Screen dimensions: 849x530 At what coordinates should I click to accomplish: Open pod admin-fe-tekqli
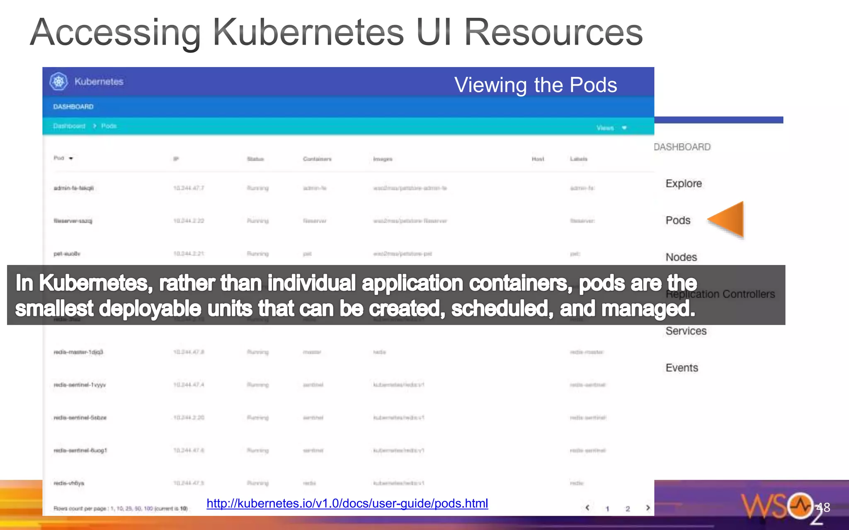pyautogui.click(x=74, y=188)
